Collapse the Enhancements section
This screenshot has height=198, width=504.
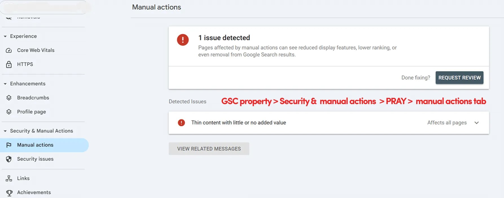coord(5,84)
